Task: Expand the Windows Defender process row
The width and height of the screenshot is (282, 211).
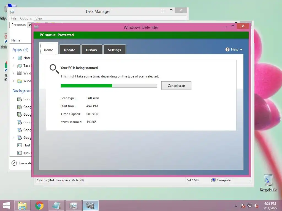Action: (x=13, y=73)
